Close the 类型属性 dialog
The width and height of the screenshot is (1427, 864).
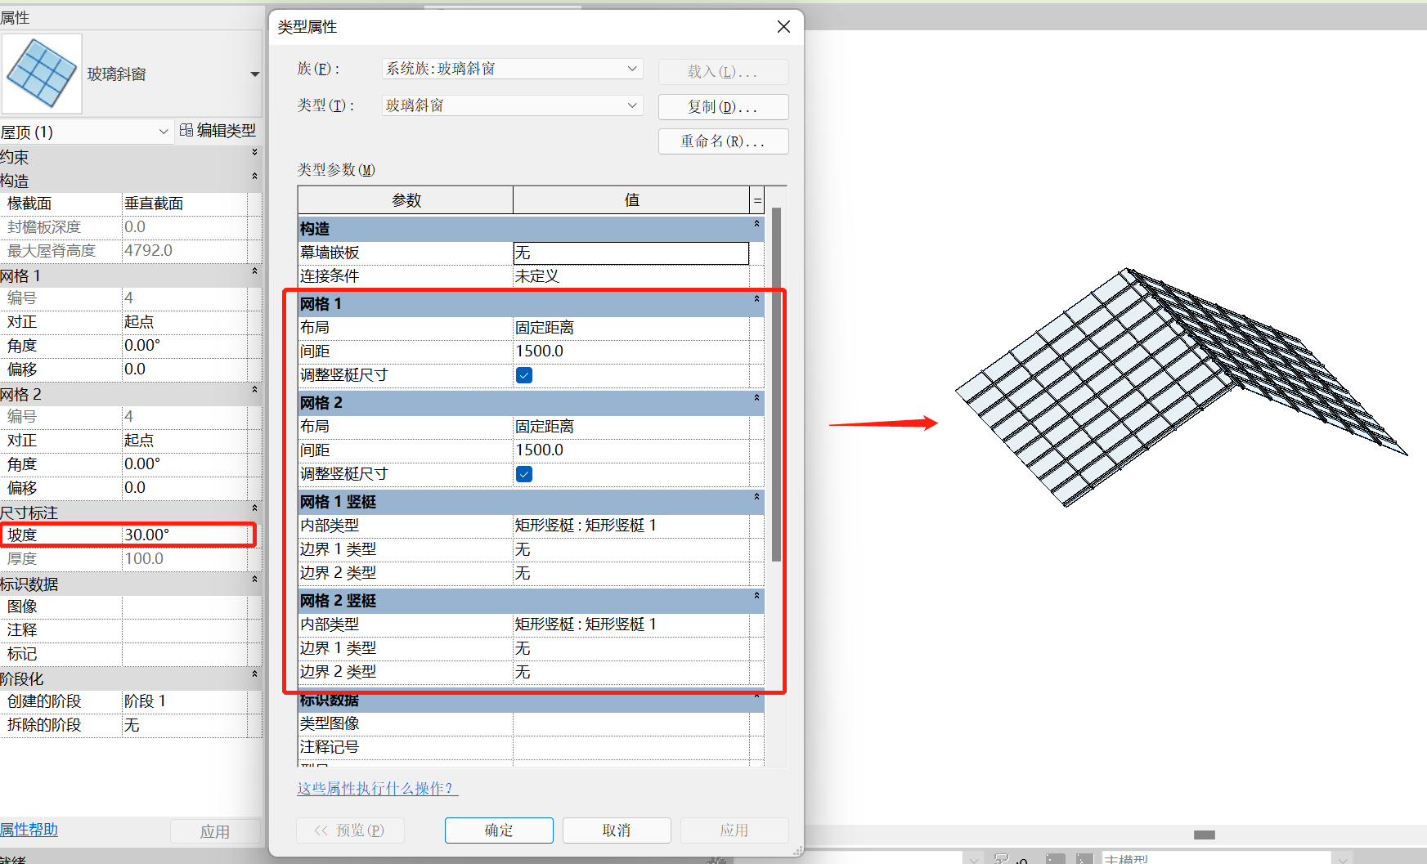point(783,27)
